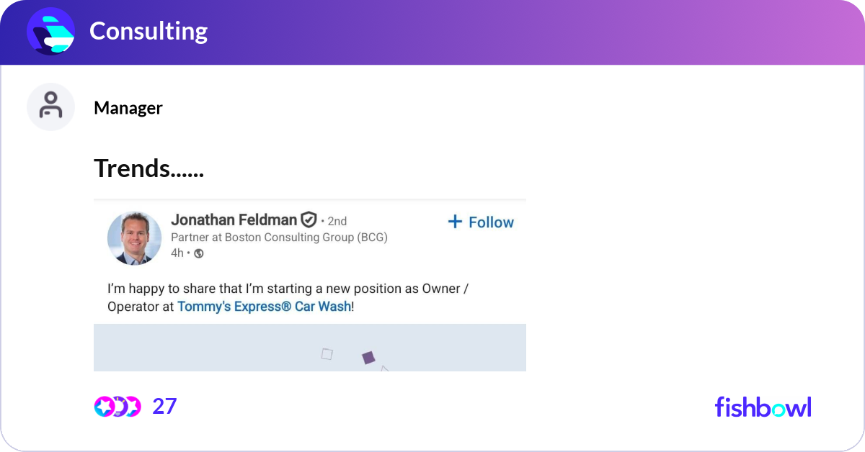Click the 27 reactions count
Viewport: 865px width, 452px height.
click(165, 407)
